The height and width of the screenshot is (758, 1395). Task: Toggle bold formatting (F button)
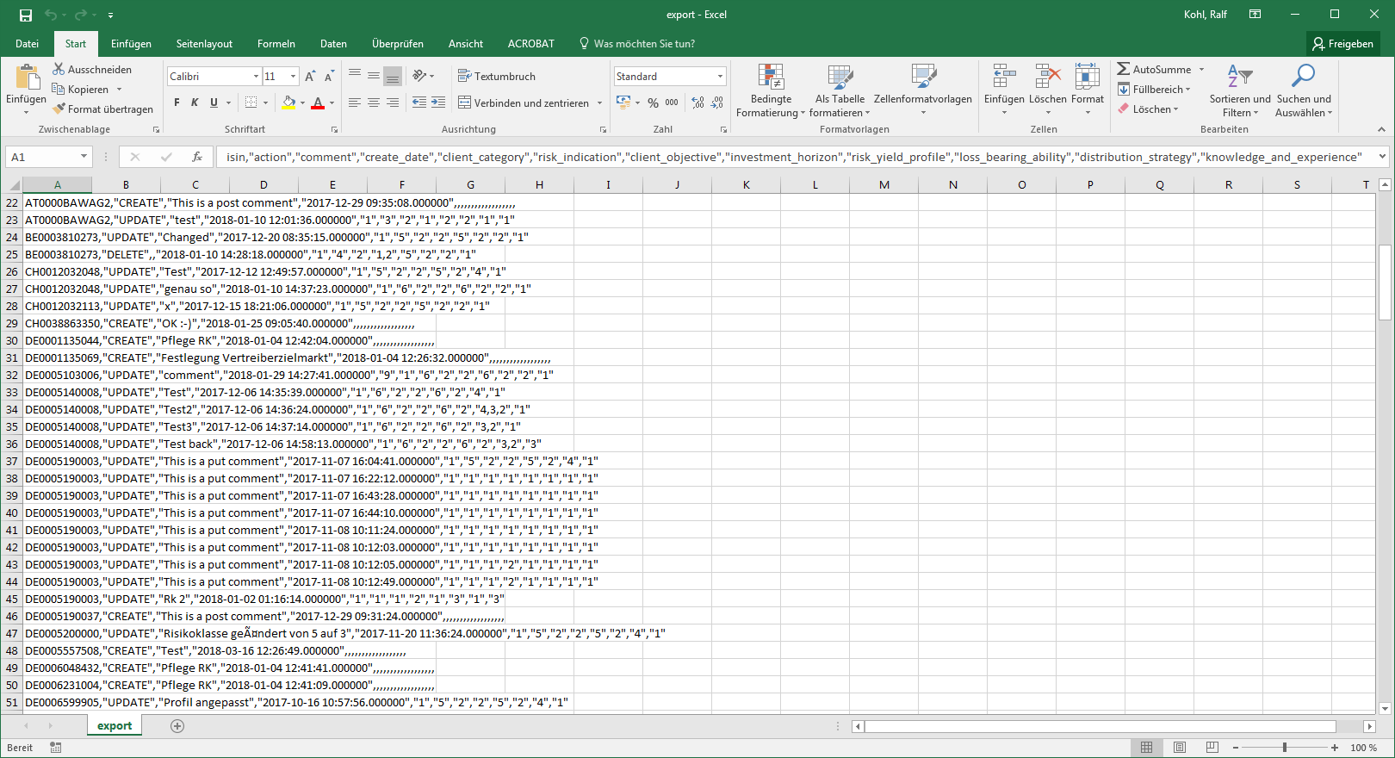coord(177,103)
